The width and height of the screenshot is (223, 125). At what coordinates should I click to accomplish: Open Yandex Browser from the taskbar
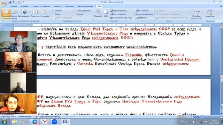[45, 122]
